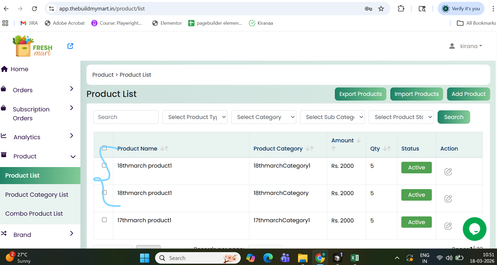Viewport: 497px width, 265px height.
Task: Open Product Category List in sidebar
Action: coord(37,195)
